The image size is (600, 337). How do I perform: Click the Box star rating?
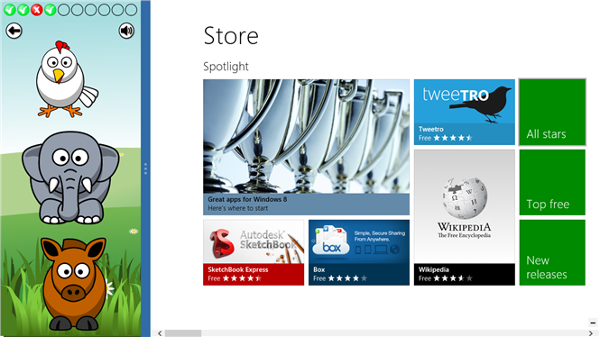[x=347, y=278]
